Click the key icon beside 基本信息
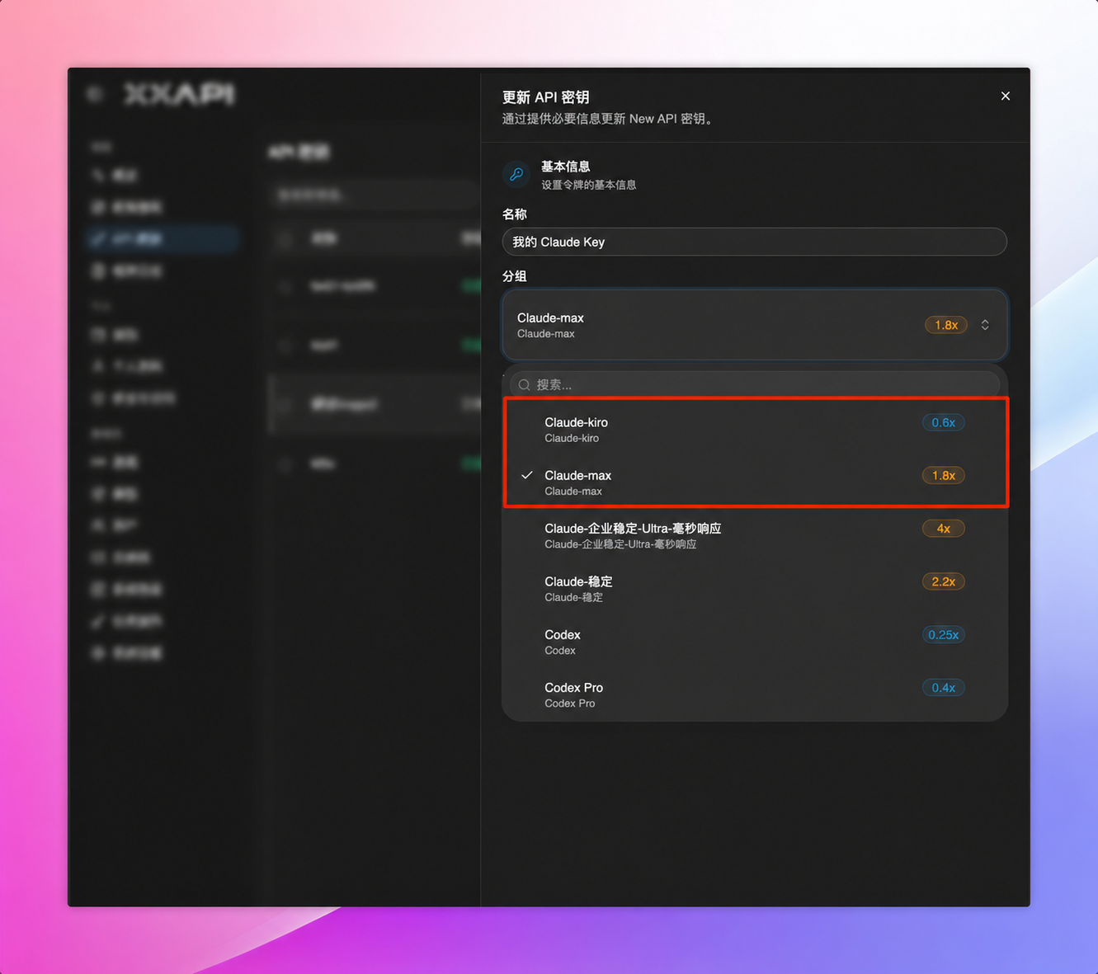This screenshot has height=974, width=1098. point(516,174)
